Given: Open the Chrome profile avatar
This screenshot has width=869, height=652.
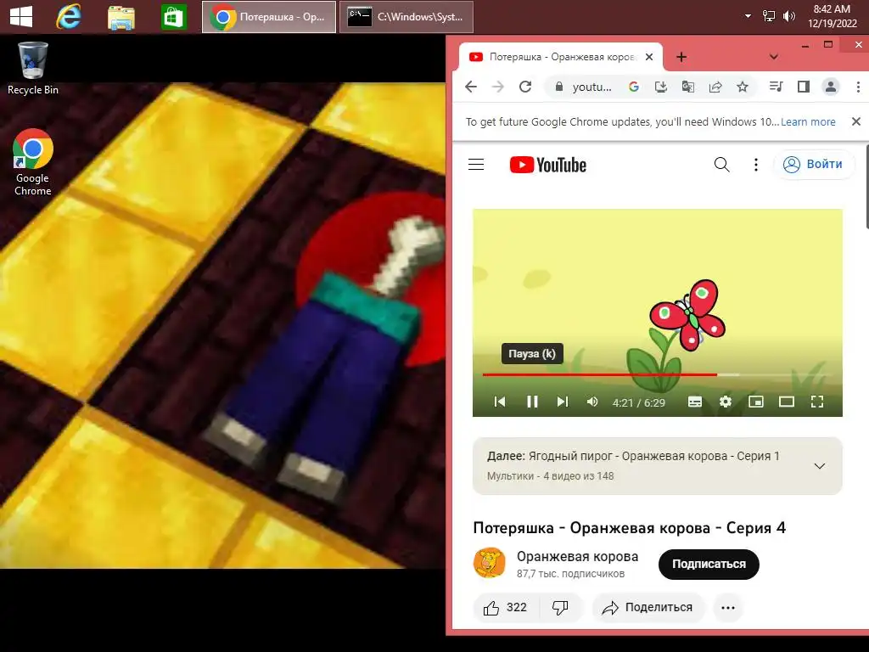Looking at the screenshot, I should (x=830, y=87).
